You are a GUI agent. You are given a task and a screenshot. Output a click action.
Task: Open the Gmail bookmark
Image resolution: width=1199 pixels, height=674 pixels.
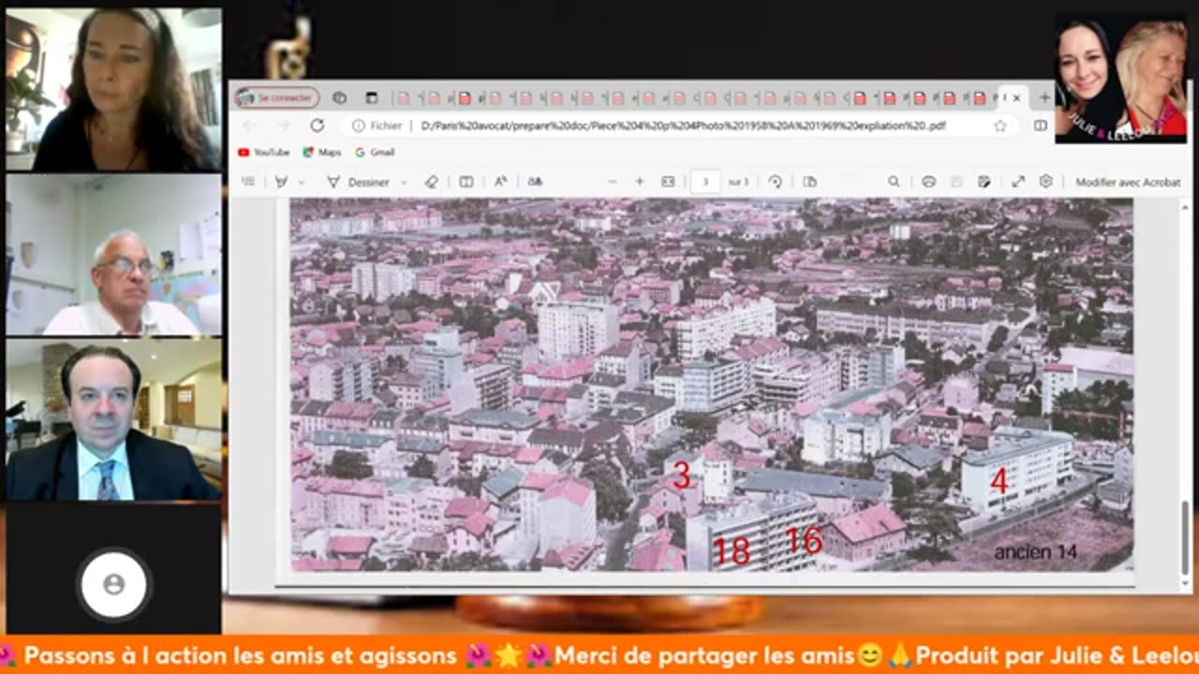[375, 152]
